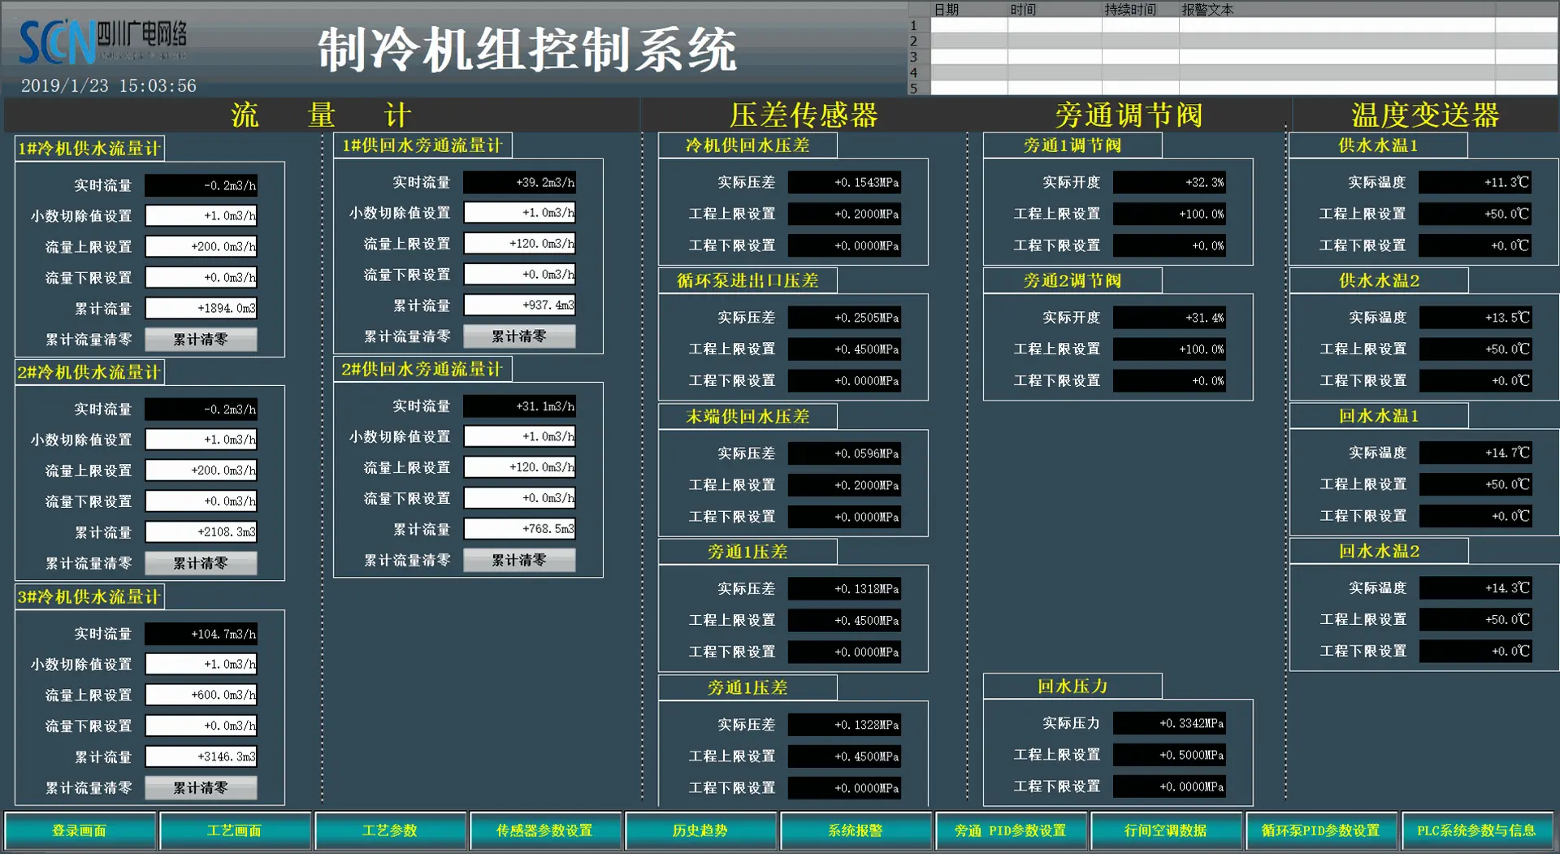Click the SCN 四川广电网络 logo
This screenshot has width=1560, height=854.
coord(103,42)
